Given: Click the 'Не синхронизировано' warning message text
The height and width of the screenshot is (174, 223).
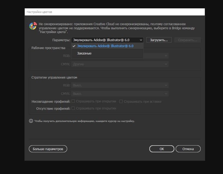Looking at the screenshot, I should pos(117,28).
